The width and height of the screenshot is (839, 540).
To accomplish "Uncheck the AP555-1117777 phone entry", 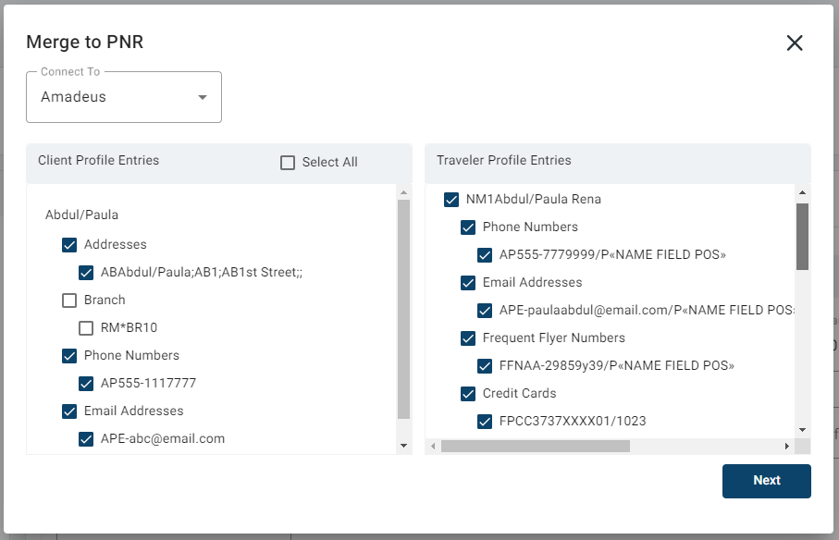I will [86, 383].
